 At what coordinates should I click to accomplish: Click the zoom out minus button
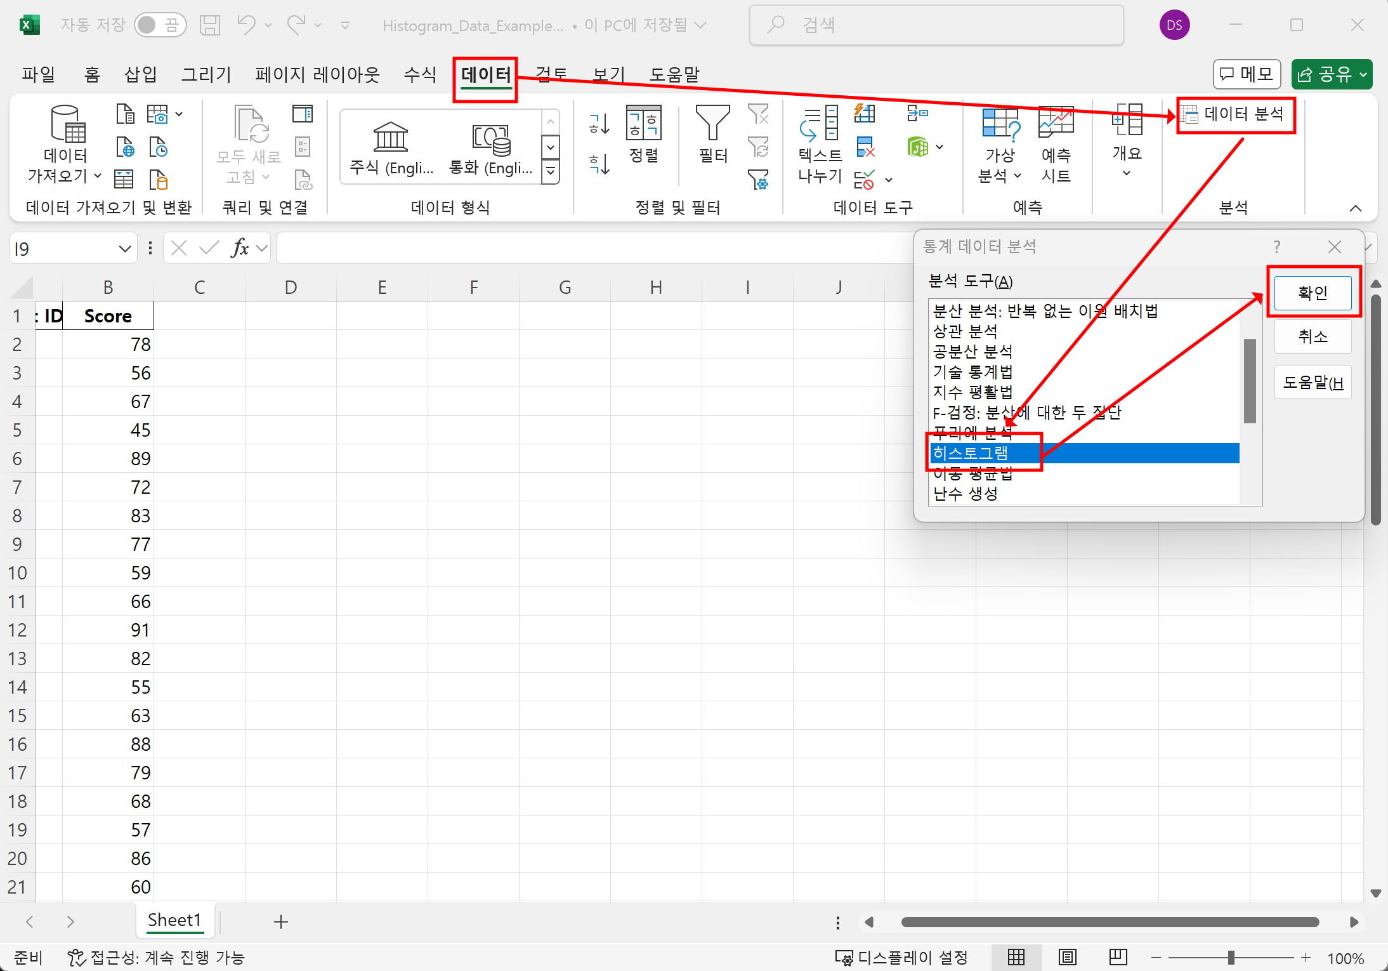[1156, 957]
